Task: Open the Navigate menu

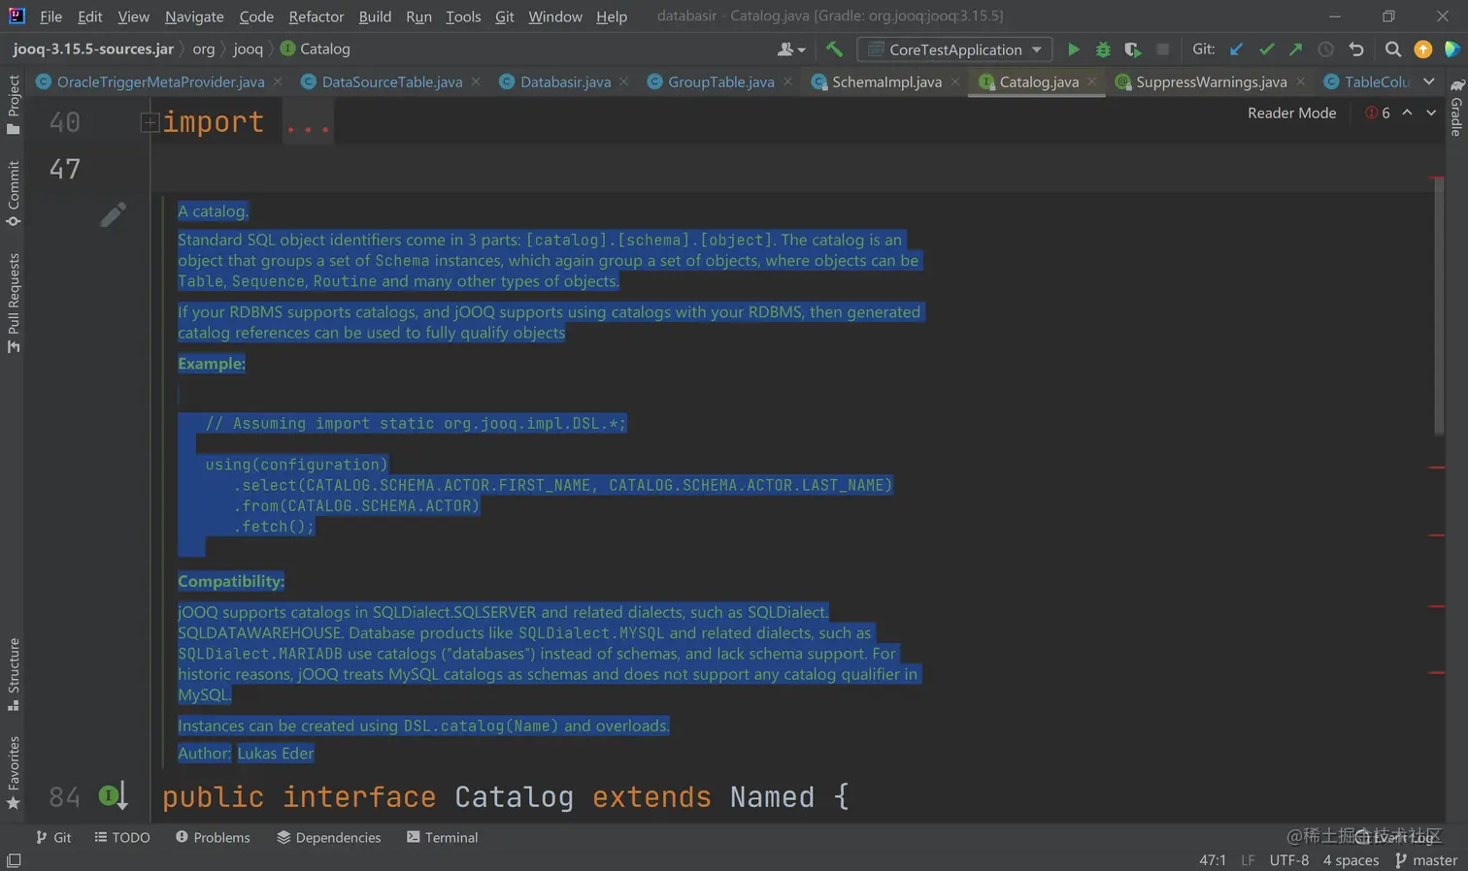Action: [194, 16]
